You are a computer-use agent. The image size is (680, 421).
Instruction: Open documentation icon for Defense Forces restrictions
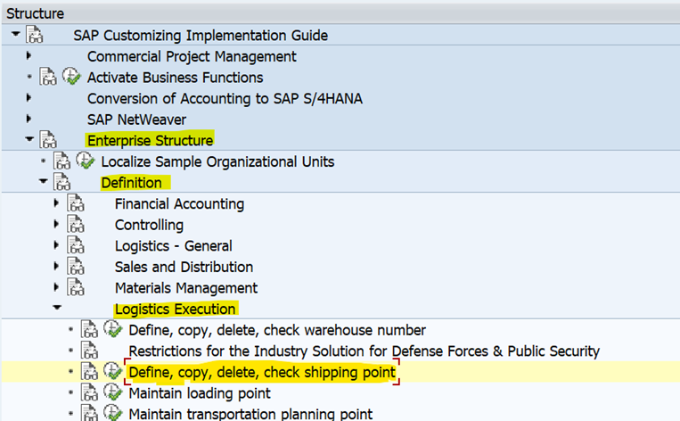[x=89, y=351]
